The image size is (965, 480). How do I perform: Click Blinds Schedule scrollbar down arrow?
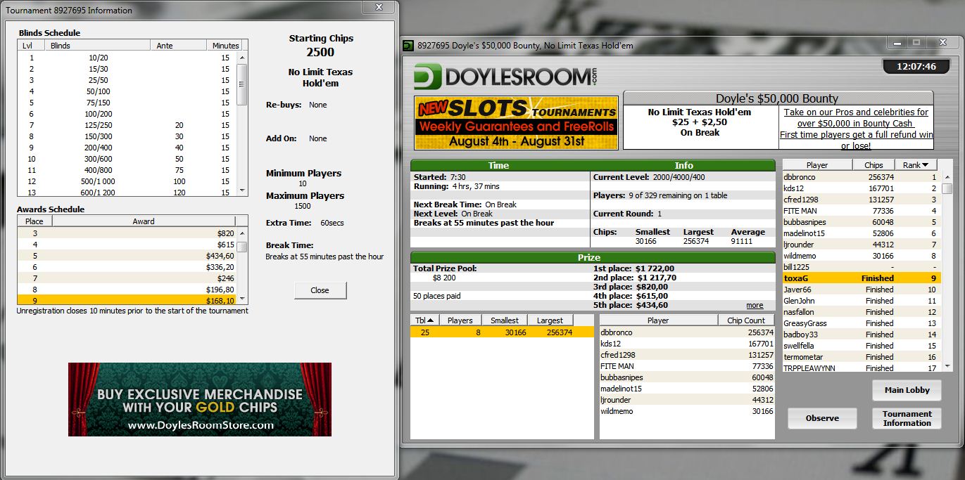[242, 190]
